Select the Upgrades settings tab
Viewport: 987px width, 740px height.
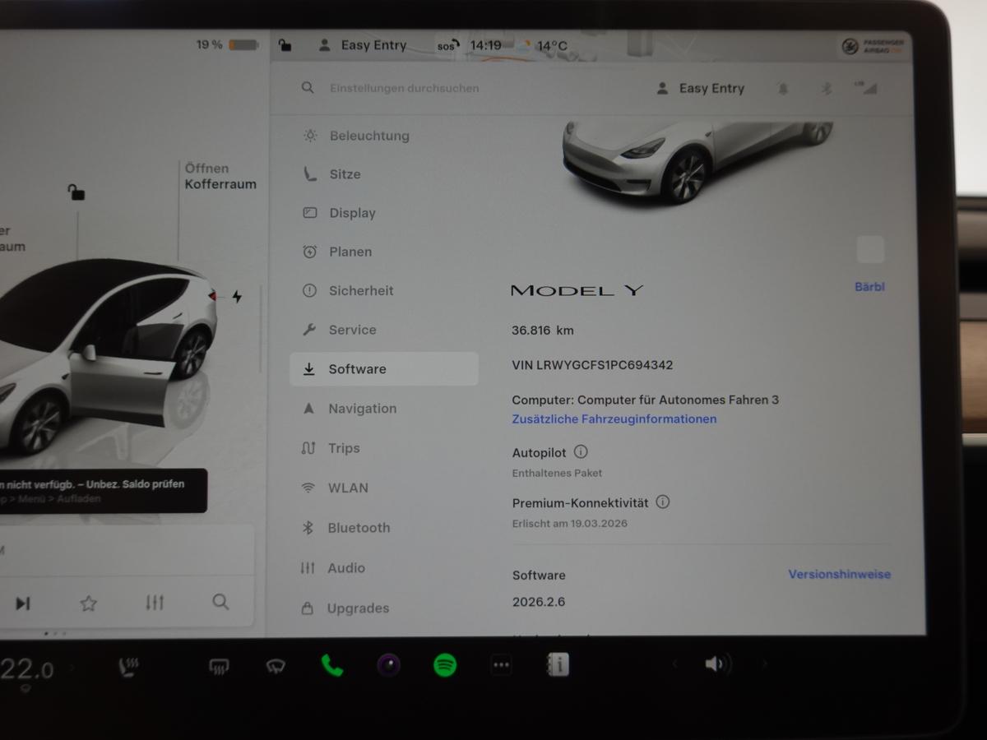tap(359, 608)
